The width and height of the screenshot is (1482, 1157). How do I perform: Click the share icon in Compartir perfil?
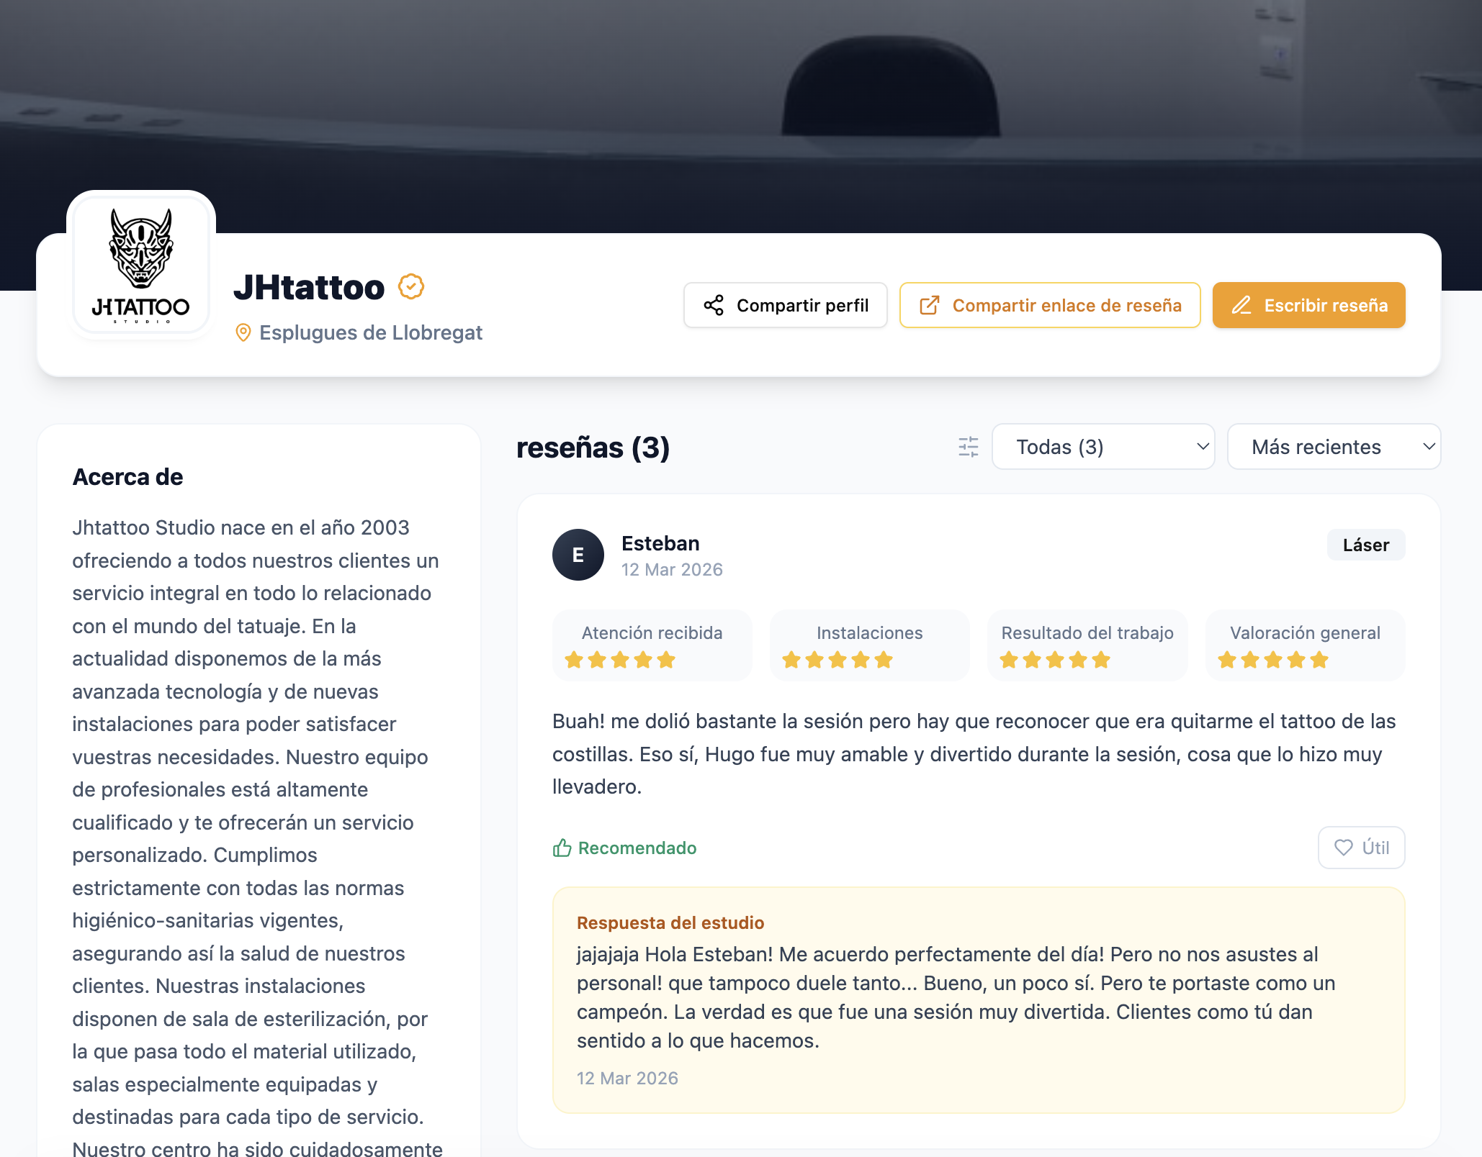[714, 305]
